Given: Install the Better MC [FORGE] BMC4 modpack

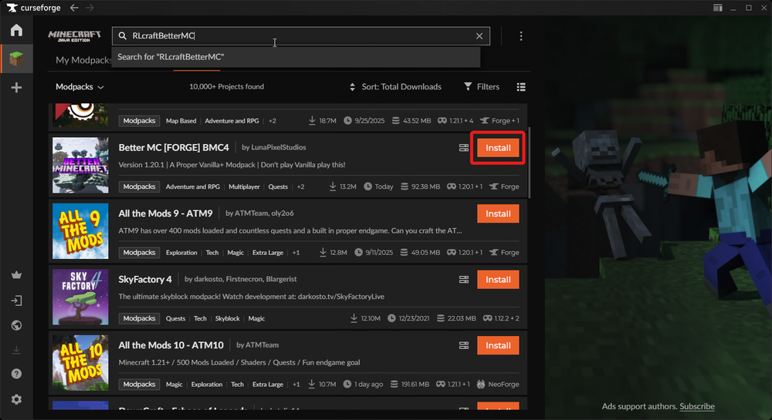Looking at the screenshot, I should (498, 148).
